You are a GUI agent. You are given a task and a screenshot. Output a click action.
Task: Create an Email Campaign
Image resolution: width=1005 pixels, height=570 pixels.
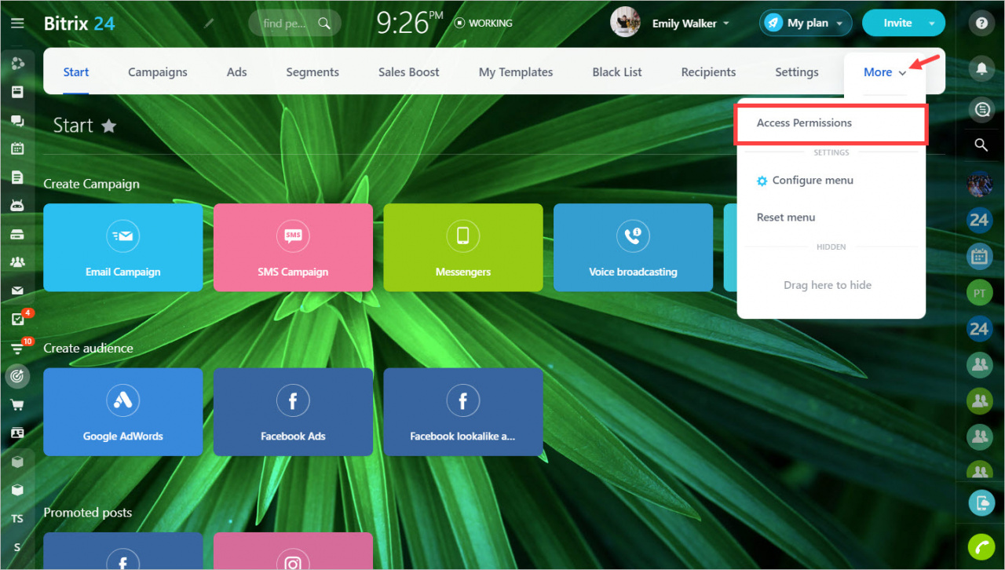pyautogui.click(x=123, y=248)
